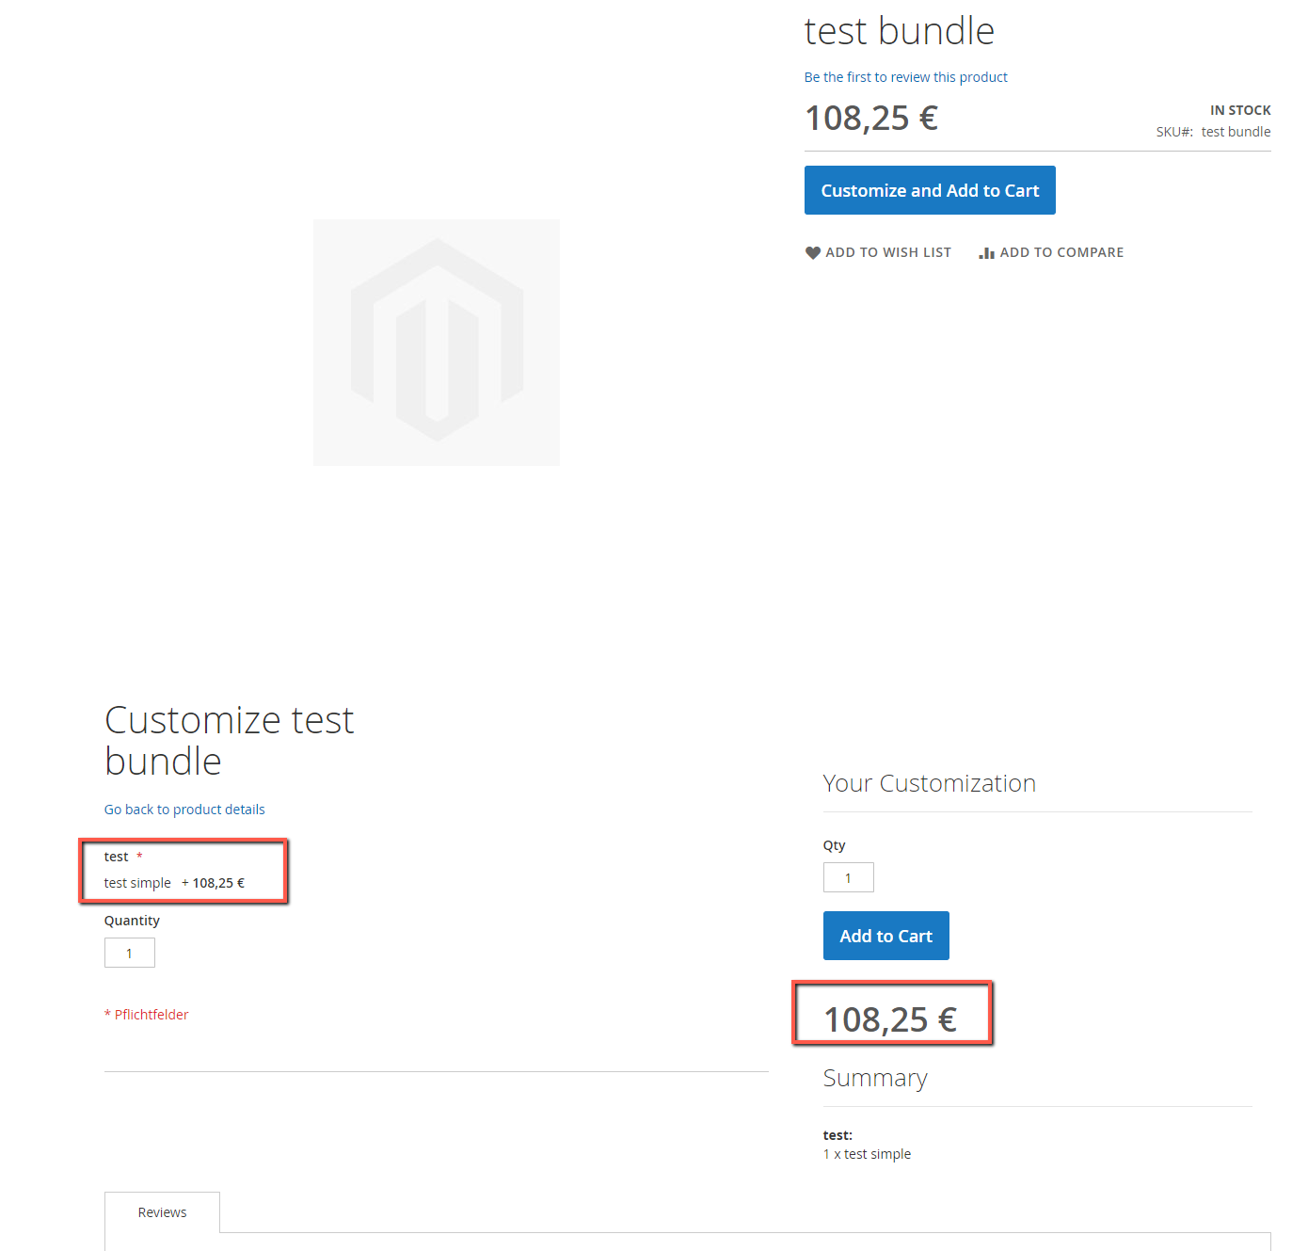
Task: Click the Customize and Add to Cart button
Action: click(x=929, y=190)
